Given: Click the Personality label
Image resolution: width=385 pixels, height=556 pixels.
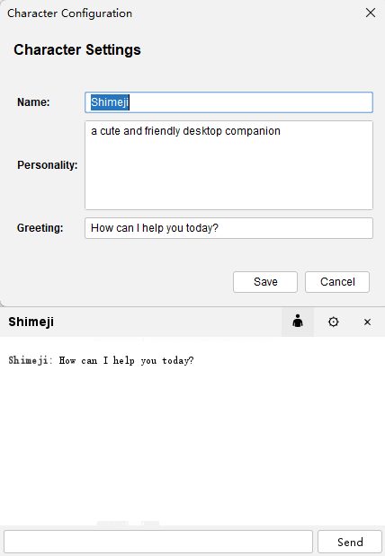Looking at the screenshot, I should point(48,165).
